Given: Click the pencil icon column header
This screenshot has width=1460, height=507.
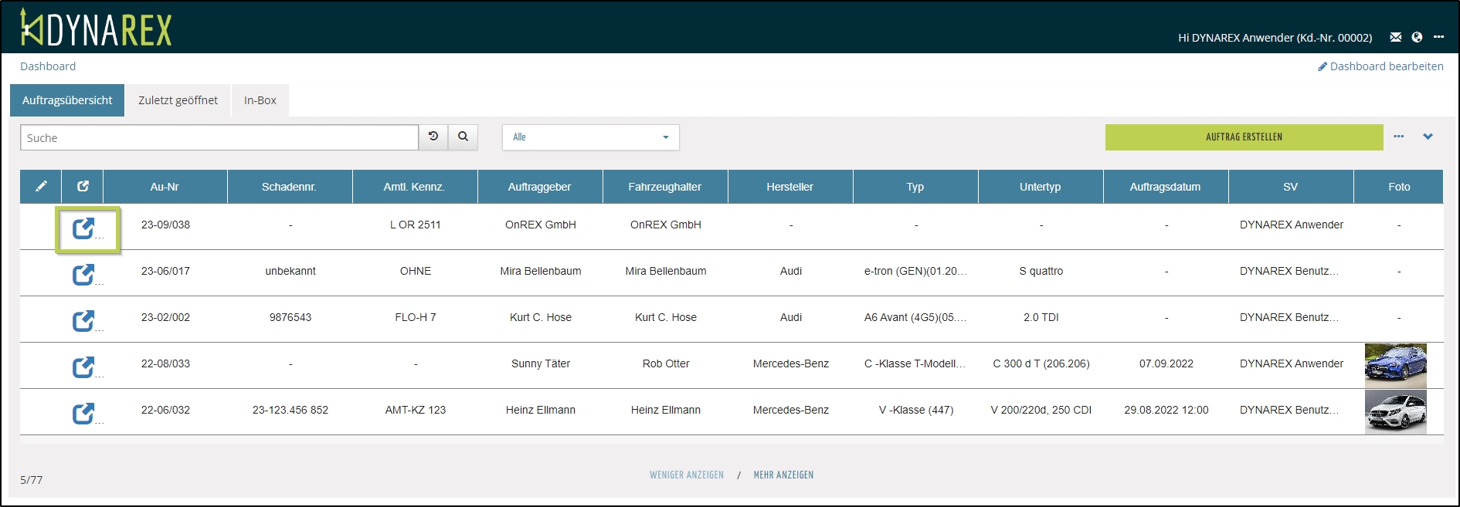Looking at the screenshot, I should pyautogui.click(x=41, y=186).
